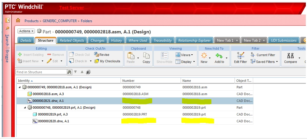Open New dropdown arrow
Image resolution: width=307 pixels, height=140 pixels.
(x=210, y=58)
